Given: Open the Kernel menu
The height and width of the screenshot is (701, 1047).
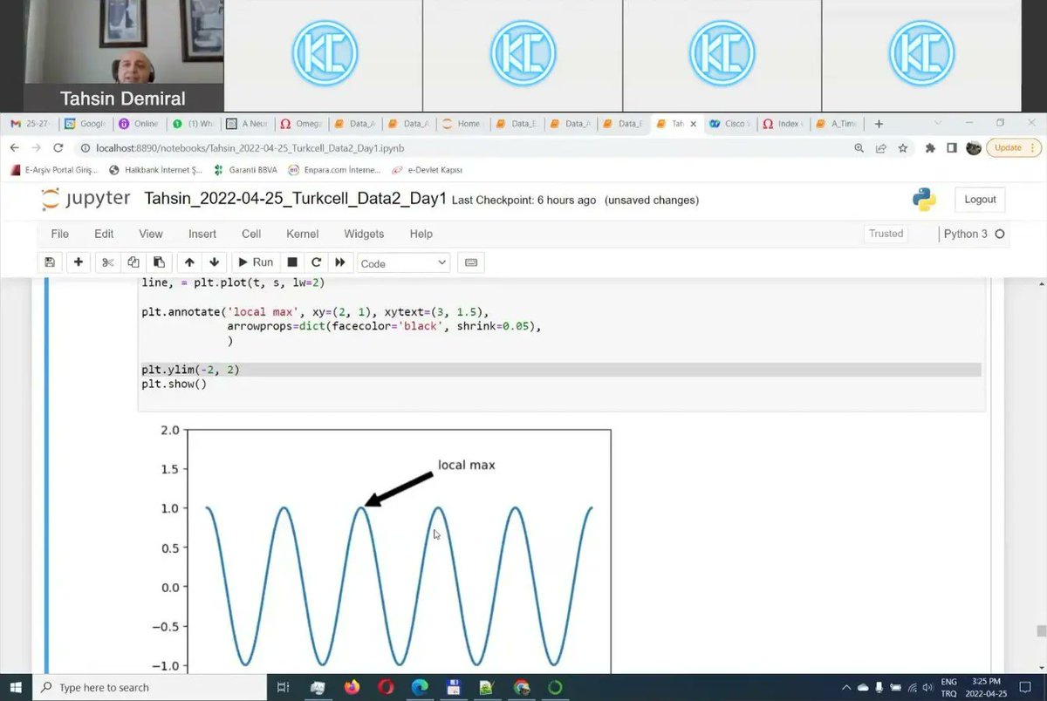Looking at the screenshot, I should [x=303, y=234].
